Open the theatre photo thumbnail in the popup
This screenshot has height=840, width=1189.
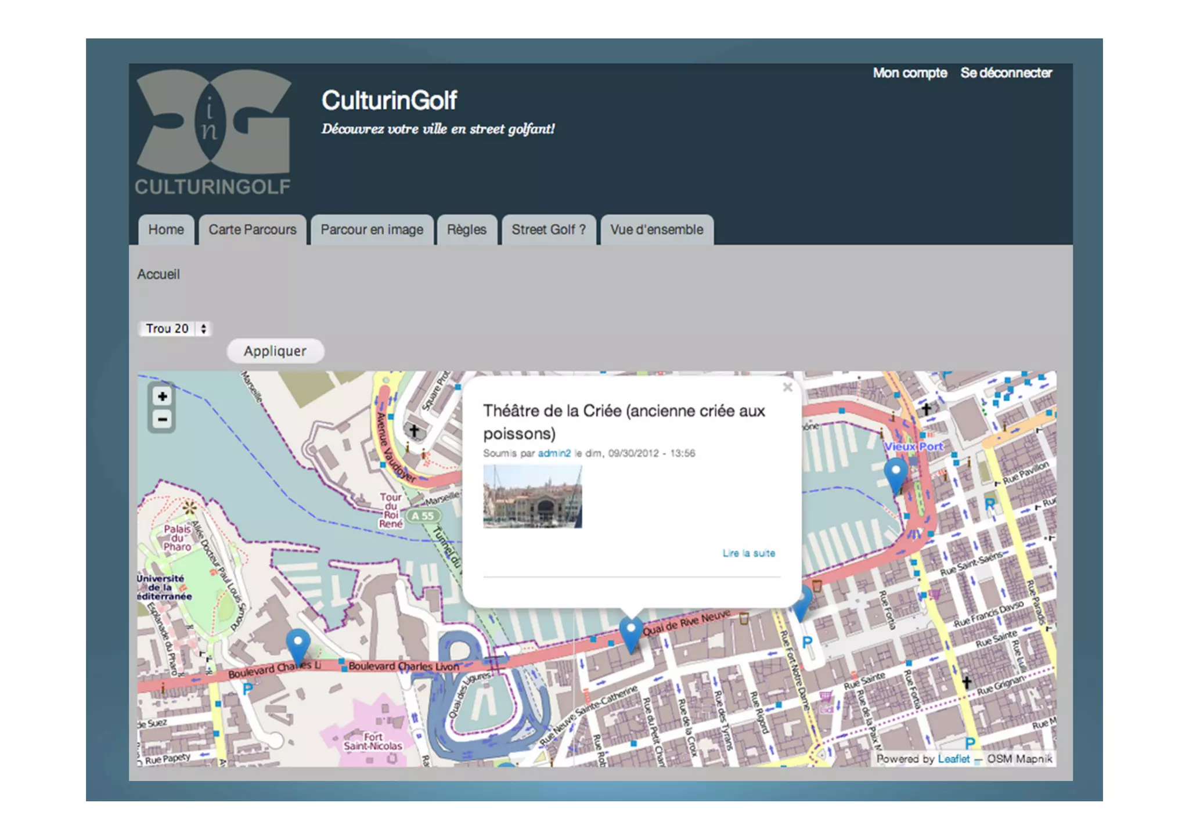(532, 497)
